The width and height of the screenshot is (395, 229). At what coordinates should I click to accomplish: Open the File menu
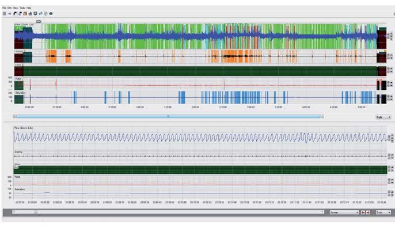(4, 8)
